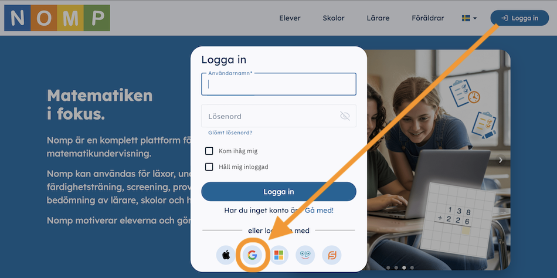Select the first carousel dot indicator

(388, 267)
